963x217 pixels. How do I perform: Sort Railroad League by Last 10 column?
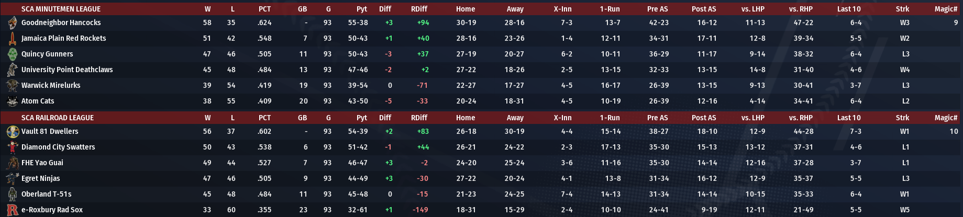[x=849, y=118]
